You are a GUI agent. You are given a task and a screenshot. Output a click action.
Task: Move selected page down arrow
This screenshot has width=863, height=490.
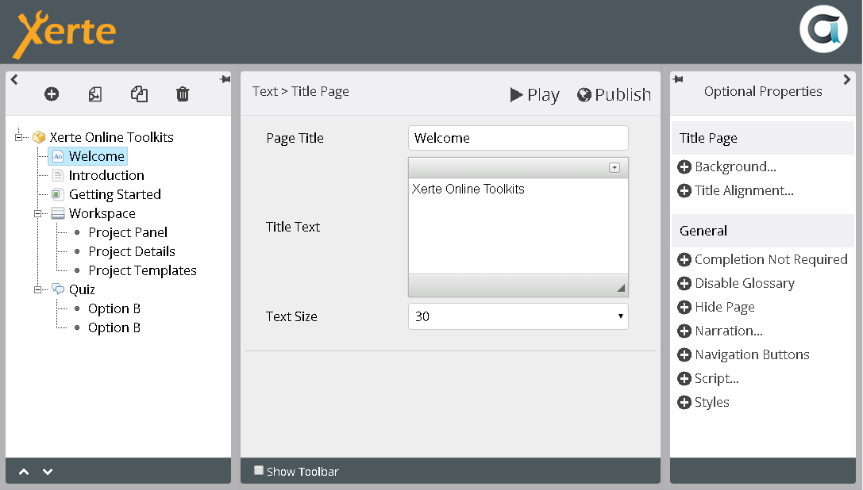(48, 472)
